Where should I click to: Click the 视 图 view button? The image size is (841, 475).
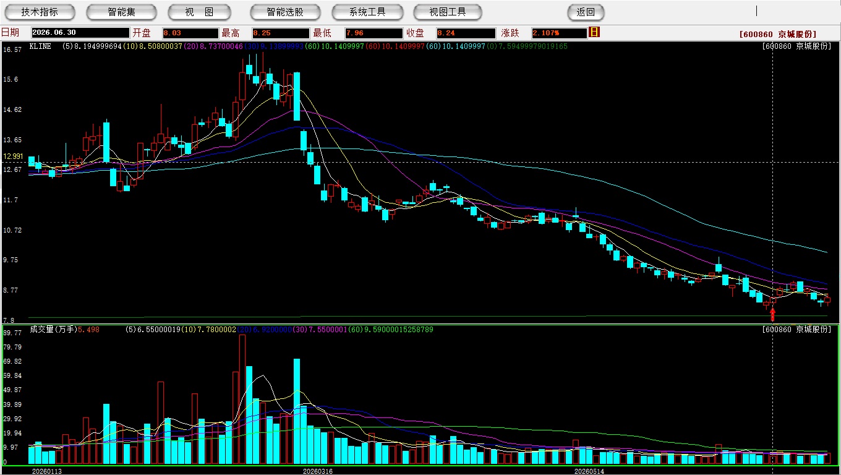click(199, 12)
